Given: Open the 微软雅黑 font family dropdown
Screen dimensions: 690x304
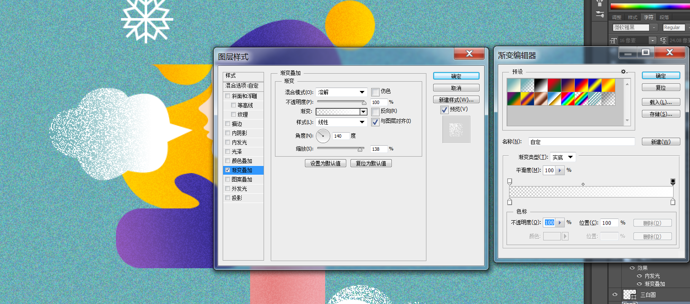Looking at the screenshot, I should point(654,27).
